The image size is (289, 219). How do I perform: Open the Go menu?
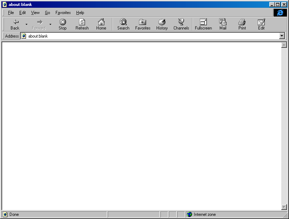click(x=47, y=13)
